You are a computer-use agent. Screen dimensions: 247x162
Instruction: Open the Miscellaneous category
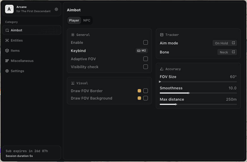click(22, 61)
